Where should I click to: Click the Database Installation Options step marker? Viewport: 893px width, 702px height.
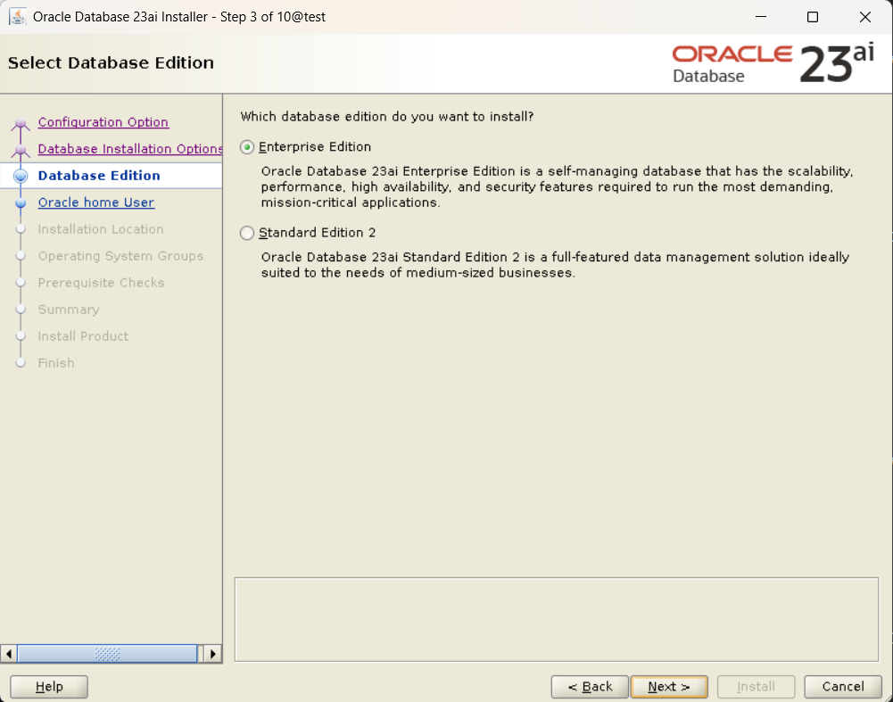pyautogui.click(x=21, y=150)
